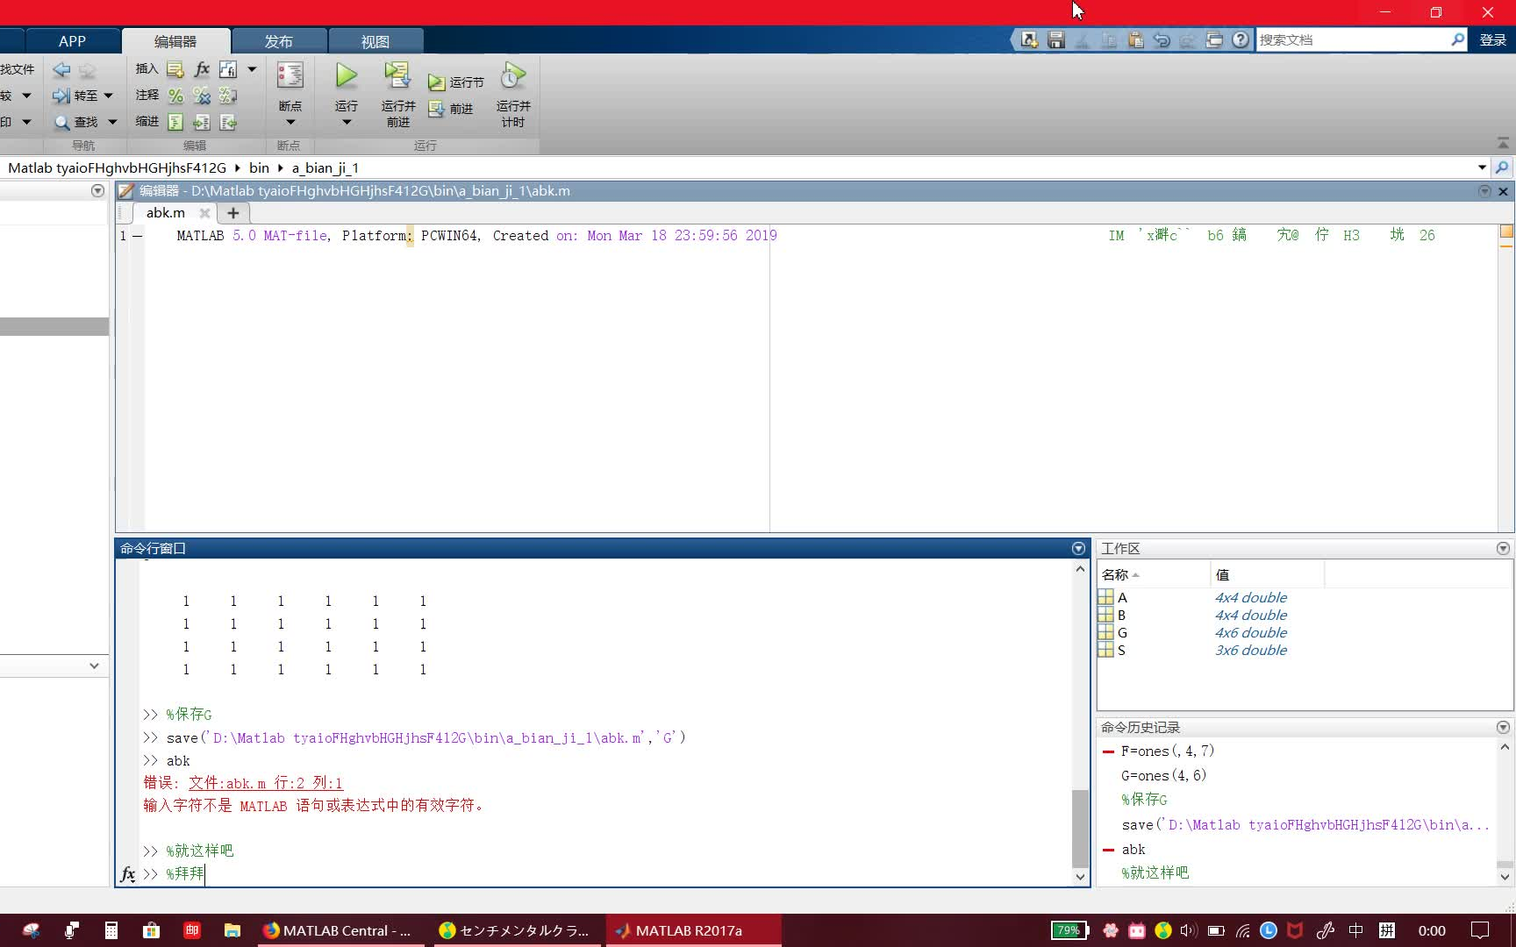Select variable S in the Workspace
This screenshot has height=947, width=1516.
(1121, 650)
